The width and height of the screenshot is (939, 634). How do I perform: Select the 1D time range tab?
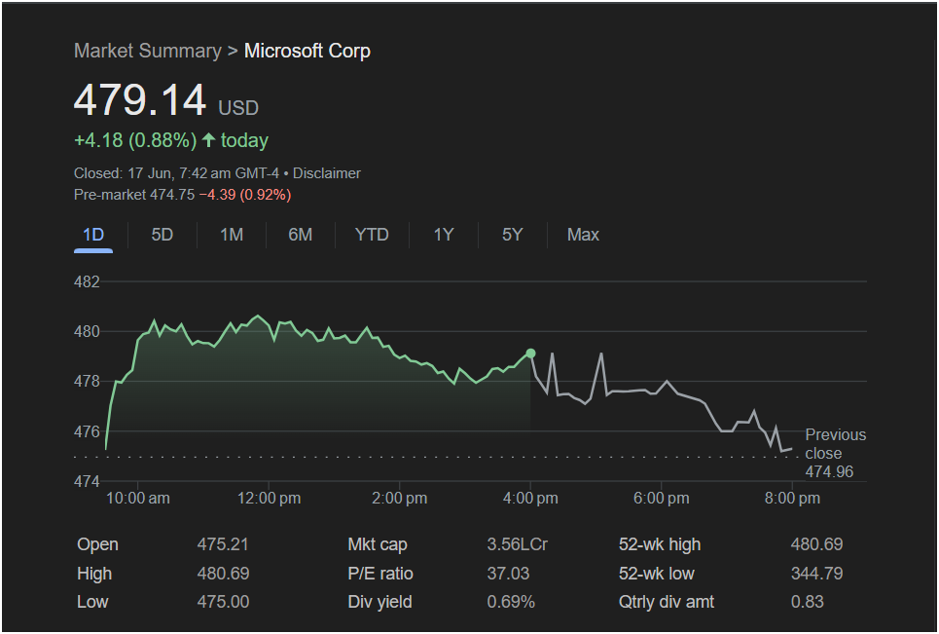point(93,235)
